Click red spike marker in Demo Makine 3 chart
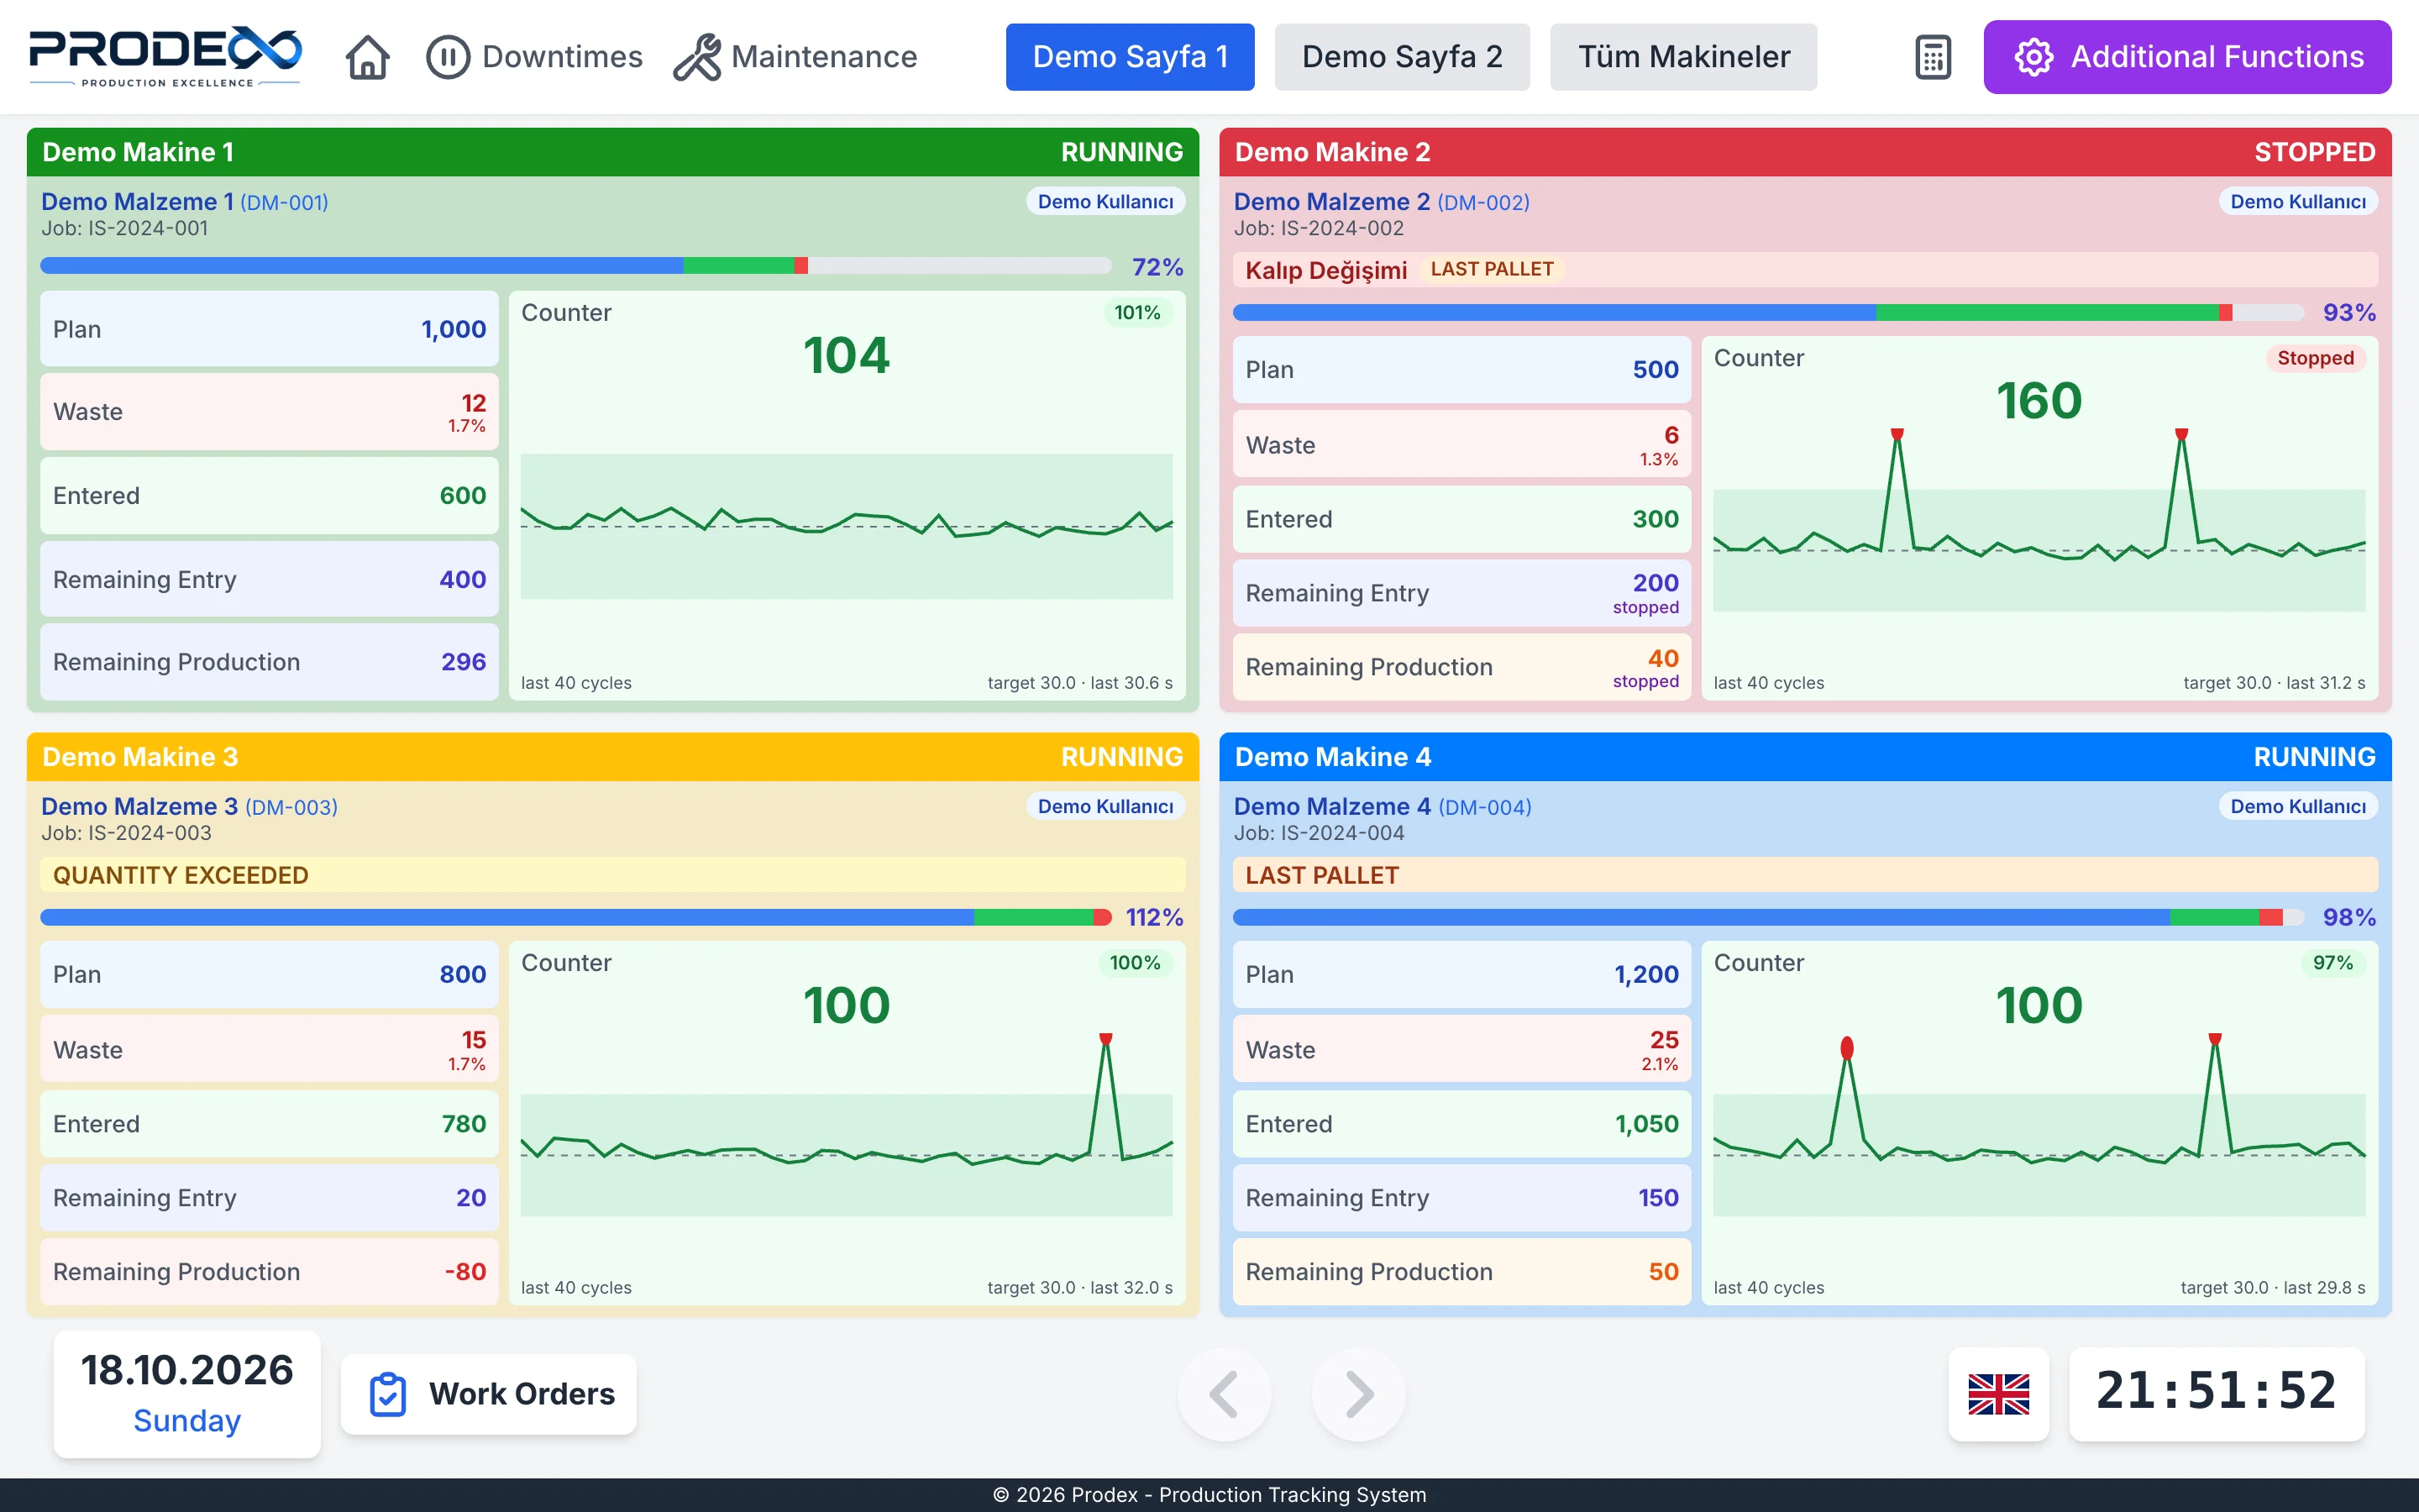 click(x=1105, y=1039)
